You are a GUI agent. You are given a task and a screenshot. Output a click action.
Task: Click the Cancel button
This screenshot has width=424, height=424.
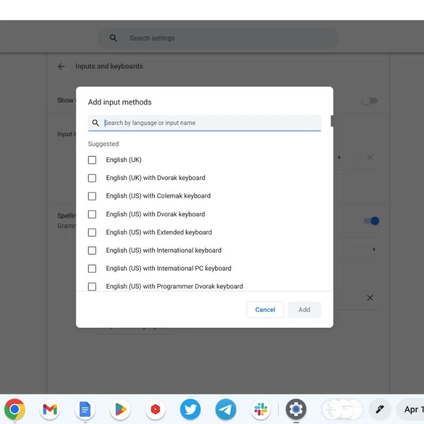tap(265, 310)
